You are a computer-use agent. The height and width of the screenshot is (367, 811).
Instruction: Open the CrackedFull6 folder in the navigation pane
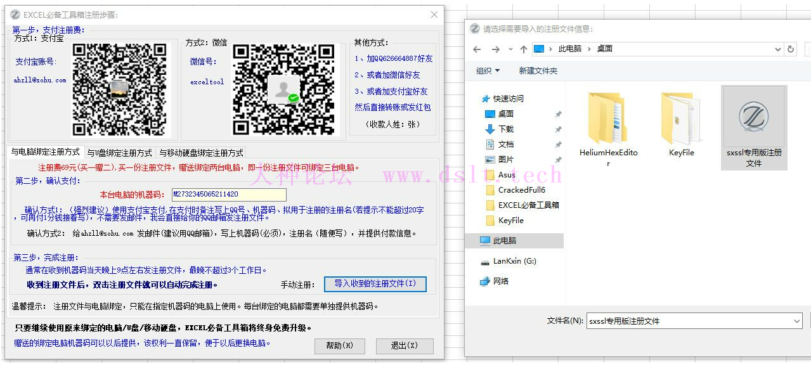click(x=521, y=190)
